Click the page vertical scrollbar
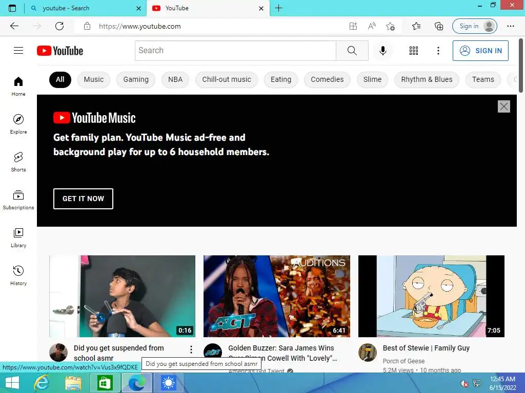The width and height of the screenshot is (525, 393). pos(521,65)
